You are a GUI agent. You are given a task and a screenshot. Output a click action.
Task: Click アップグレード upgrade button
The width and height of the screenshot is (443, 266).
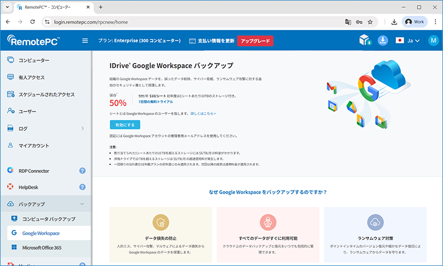coord(255,41)
